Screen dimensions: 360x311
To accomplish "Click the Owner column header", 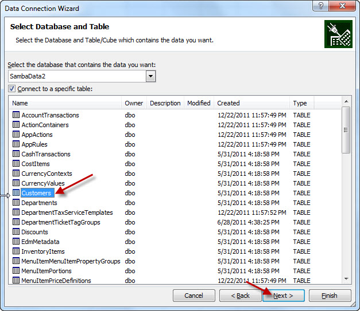I will point(134,103).
